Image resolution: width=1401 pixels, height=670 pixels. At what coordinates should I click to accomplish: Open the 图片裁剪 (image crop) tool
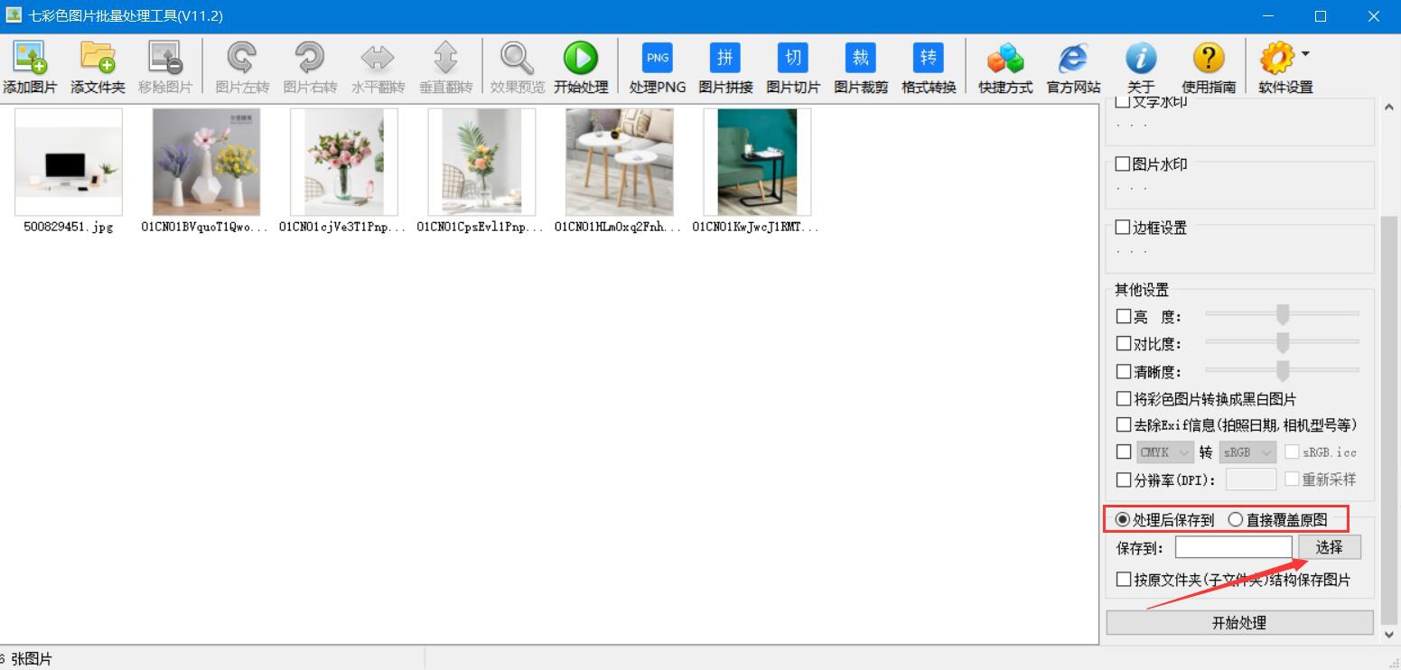861,60
